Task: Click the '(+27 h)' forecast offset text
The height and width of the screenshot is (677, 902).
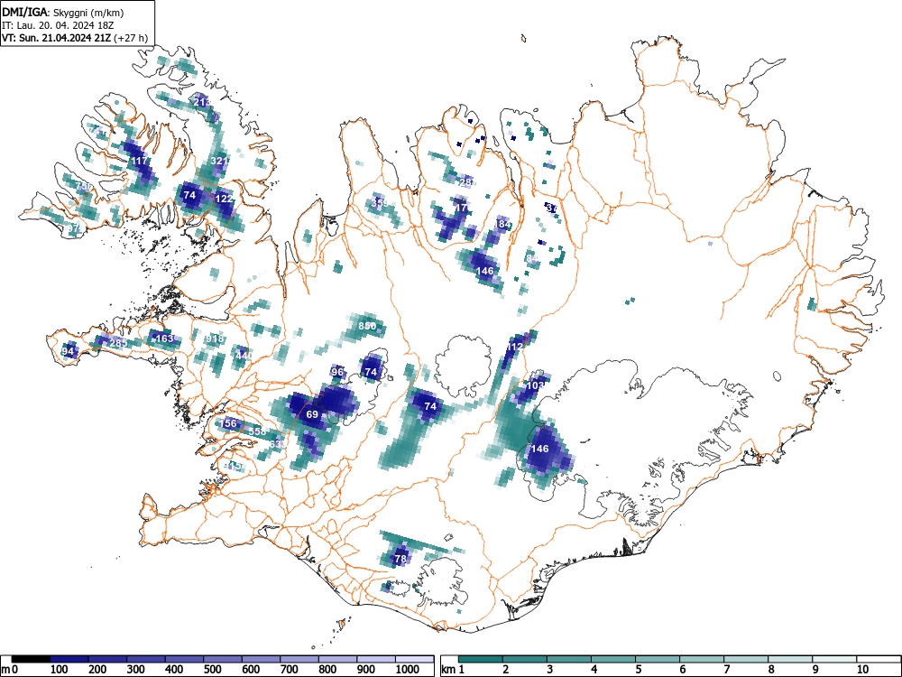Action: (x=131, y=39)
